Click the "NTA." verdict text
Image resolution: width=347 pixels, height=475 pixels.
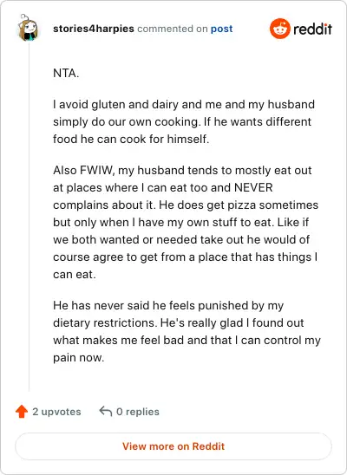(66, 73)
